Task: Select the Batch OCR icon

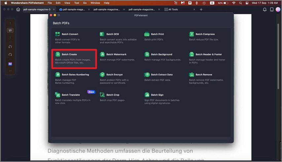Action: 102,34
